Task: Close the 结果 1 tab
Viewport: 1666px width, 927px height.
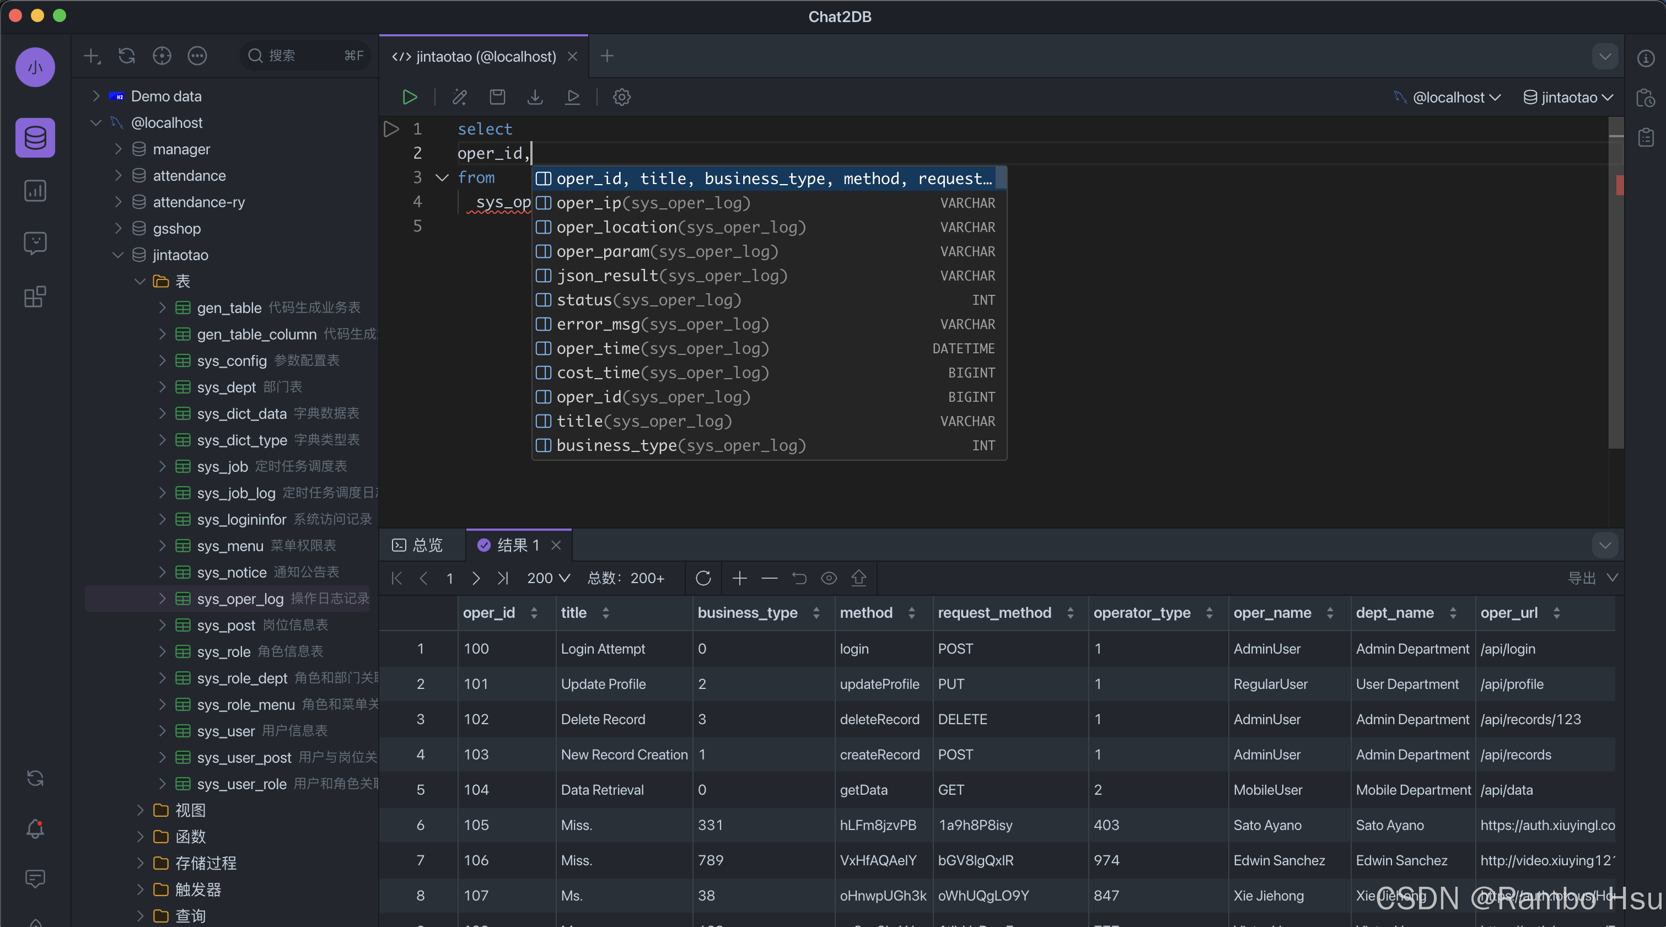Action: [556, 545]
